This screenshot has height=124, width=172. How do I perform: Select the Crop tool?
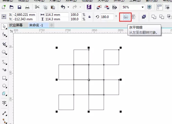[4, 44]
